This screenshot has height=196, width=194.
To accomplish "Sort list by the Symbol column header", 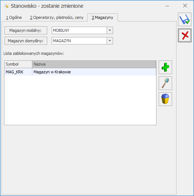I will click(x=18, y=64).
